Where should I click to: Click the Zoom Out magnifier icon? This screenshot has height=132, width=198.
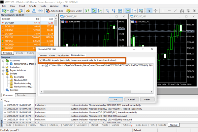114,11
